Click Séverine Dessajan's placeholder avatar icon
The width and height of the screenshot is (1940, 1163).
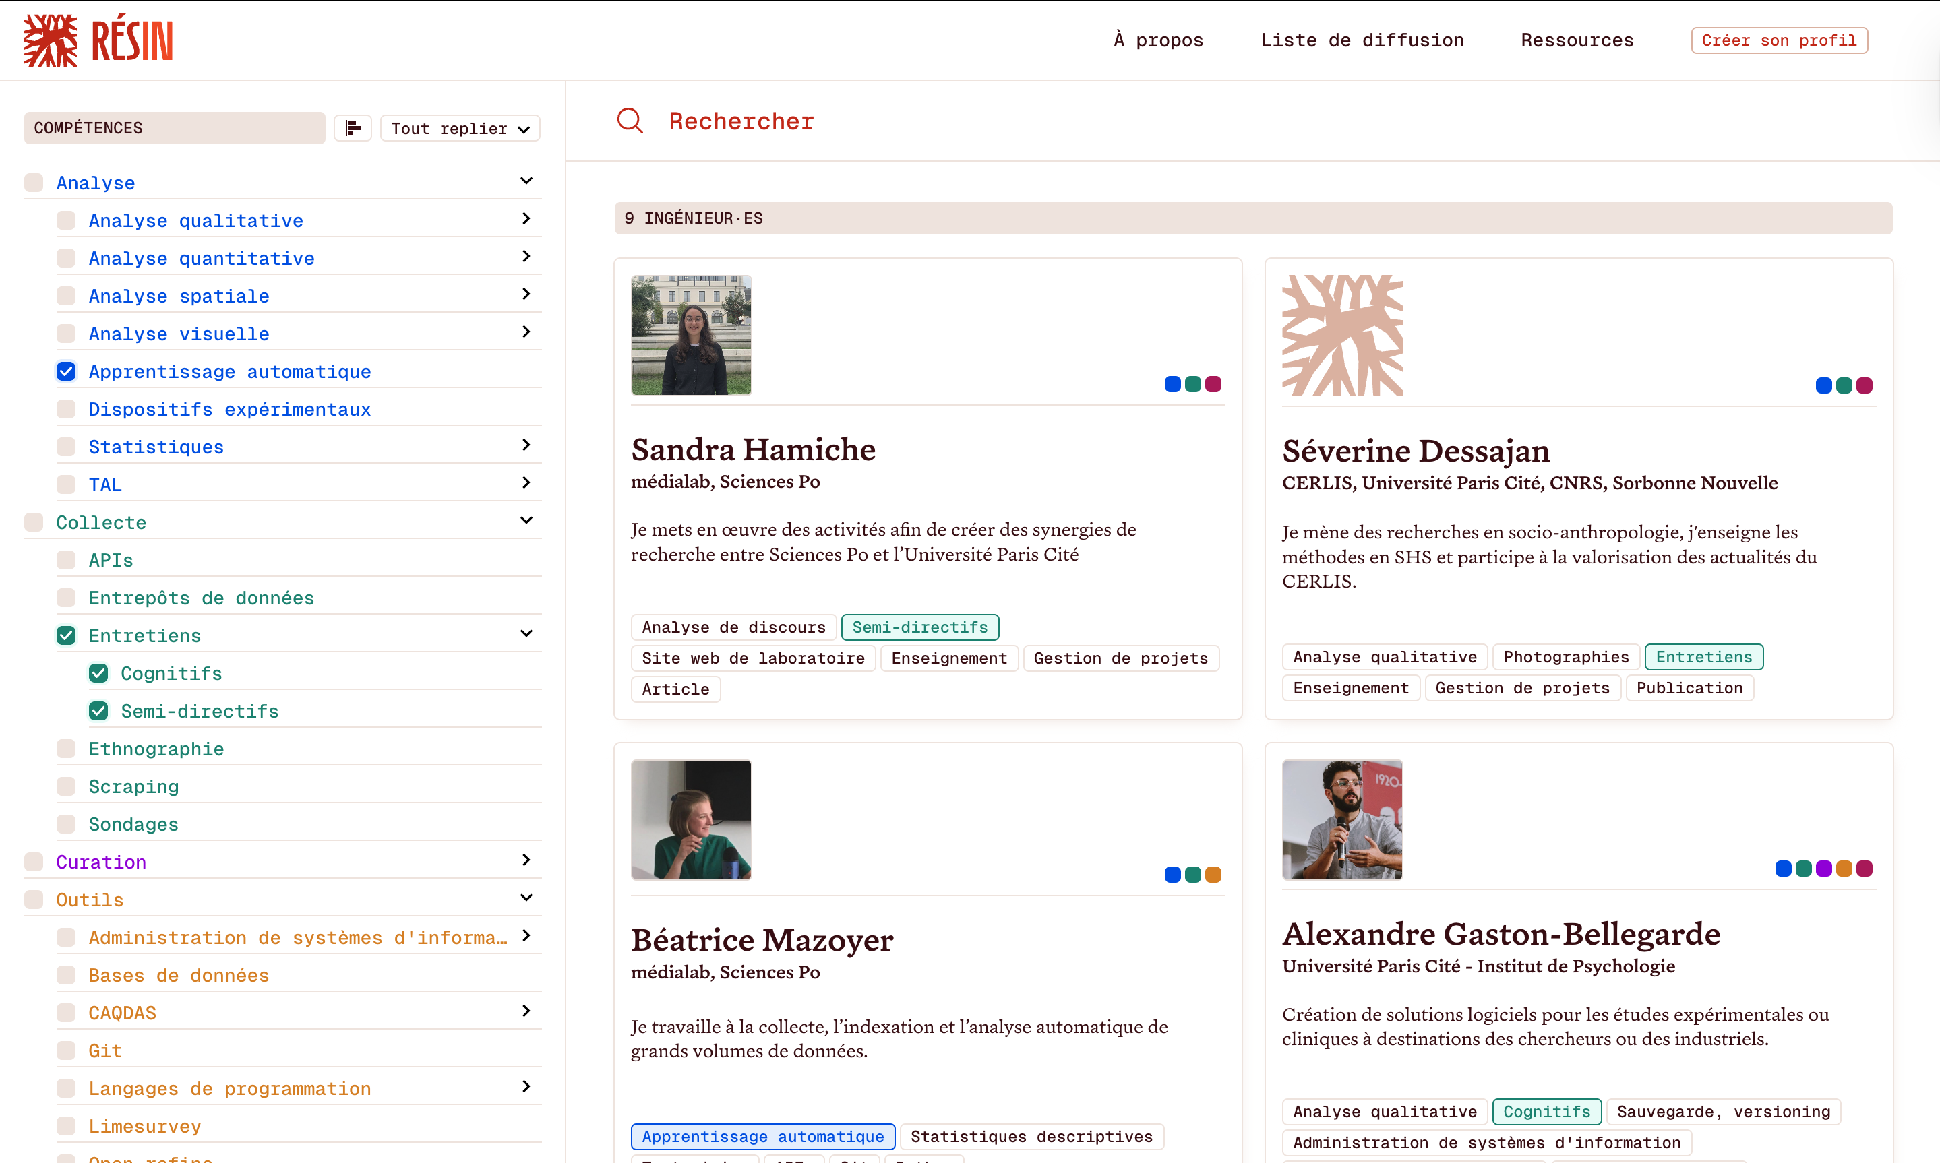pos(1342,335)
